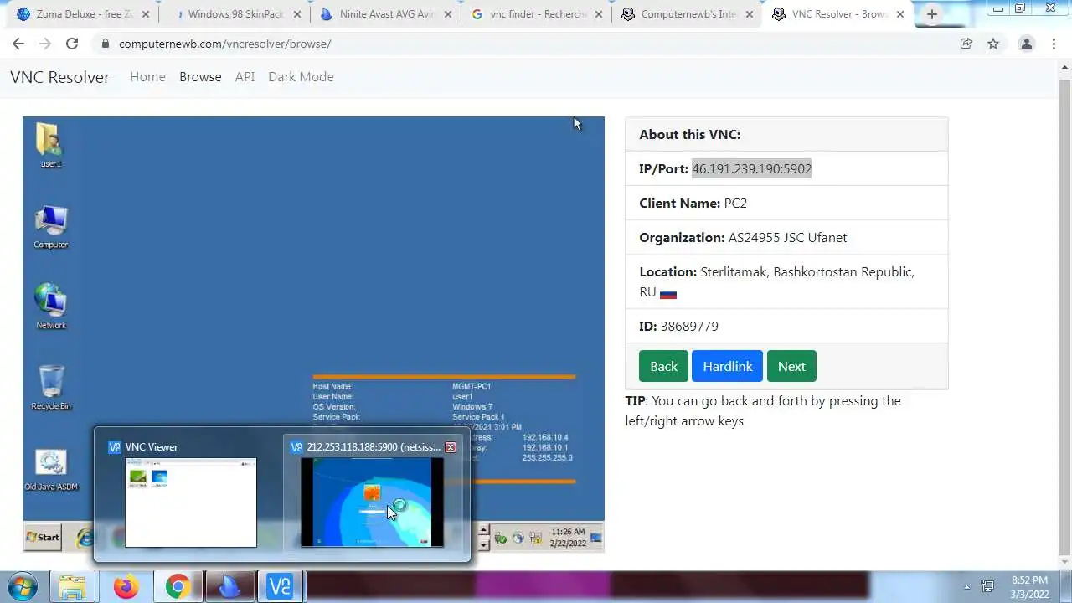Switch to vnc finder search tab

(x=534, y=14)
